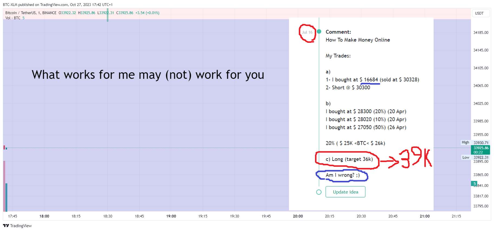Click the 19:00 time axis label
Viewport: 494px width, 231px height.
(x=171, y=216)
